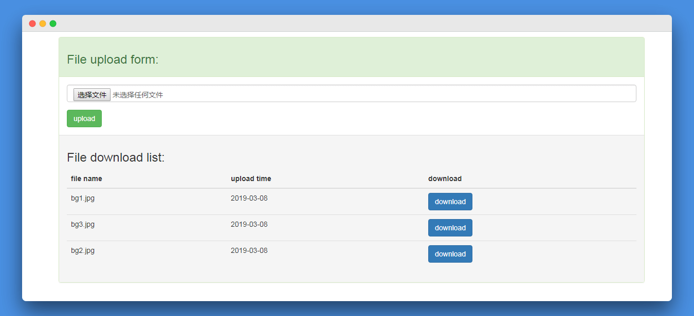Maximize the window with green button
Viewport: 694px width, 316px height.
coord(53,24)
